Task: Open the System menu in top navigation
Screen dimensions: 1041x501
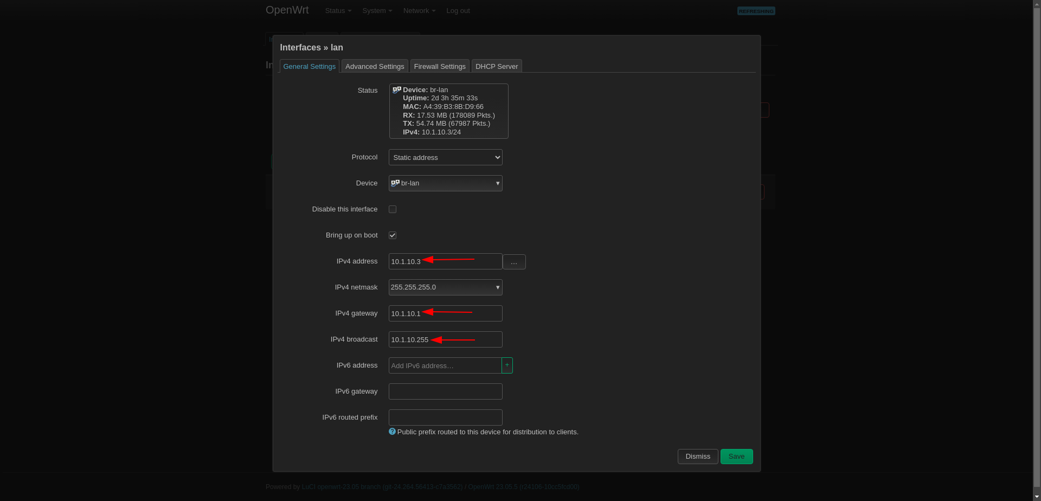Action: 377,11
